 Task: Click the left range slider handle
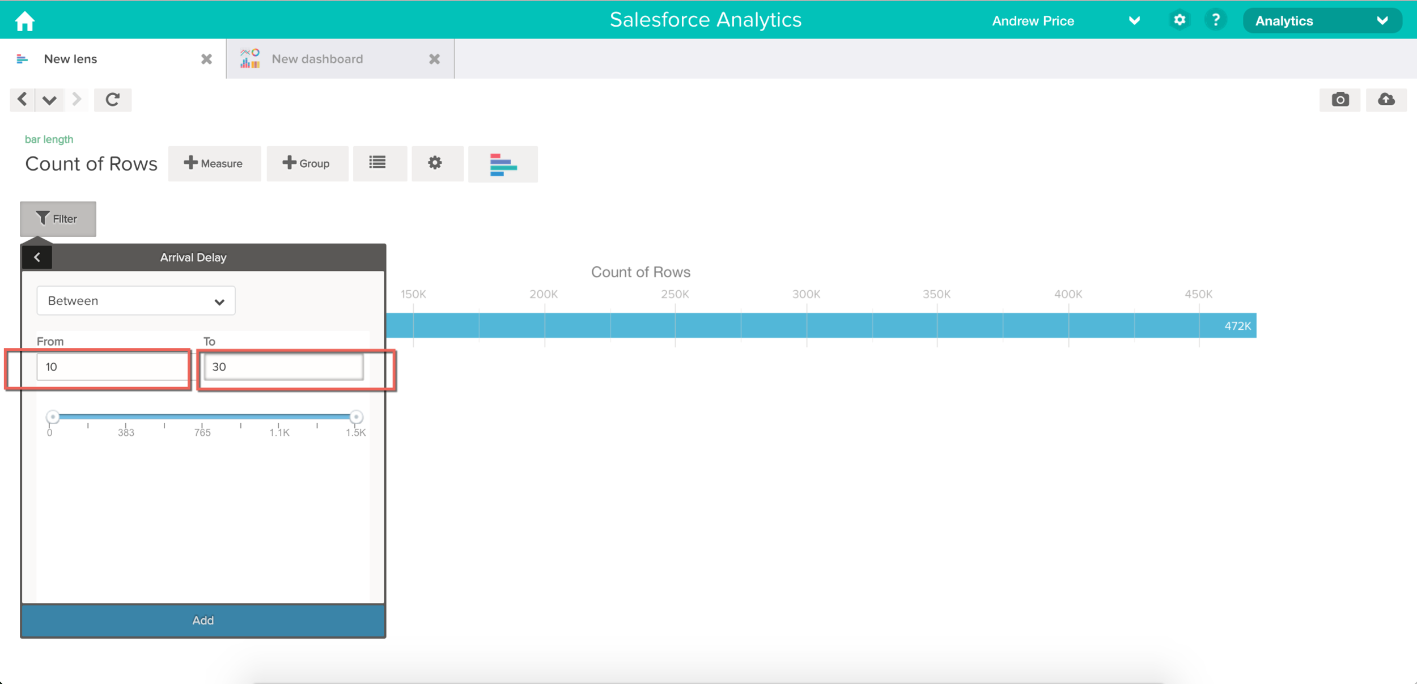click(53, 417)
